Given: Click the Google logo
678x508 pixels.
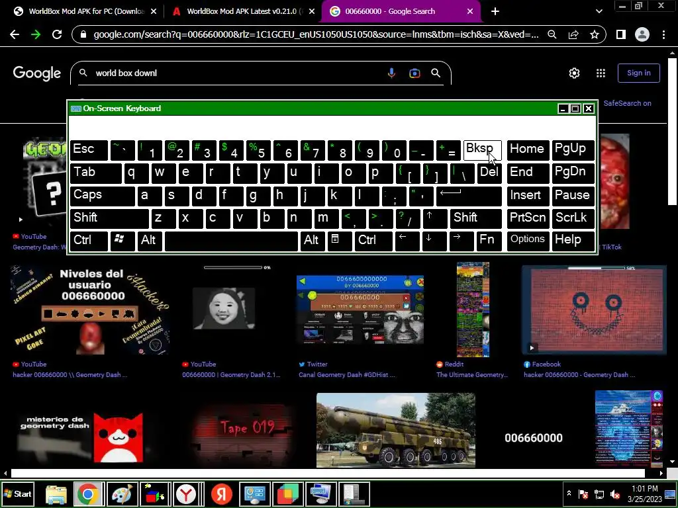Looking at the screenshot, I should [37, 73].
